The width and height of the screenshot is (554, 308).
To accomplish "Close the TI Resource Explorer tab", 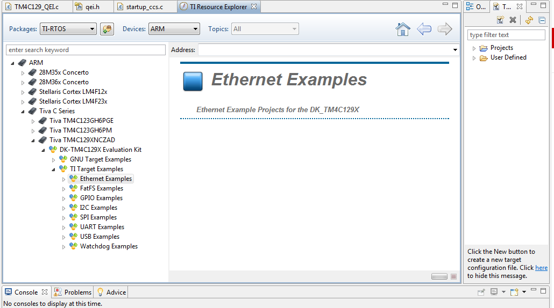I will pyautogui.click(x=254, y=6).
